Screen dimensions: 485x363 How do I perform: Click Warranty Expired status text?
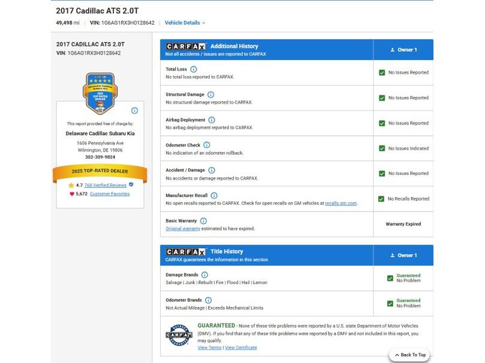point(403,224)
